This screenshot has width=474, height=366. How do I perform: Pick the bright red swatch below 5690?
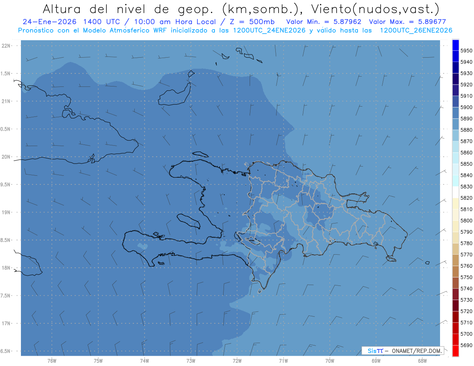[x=455, y=351]
